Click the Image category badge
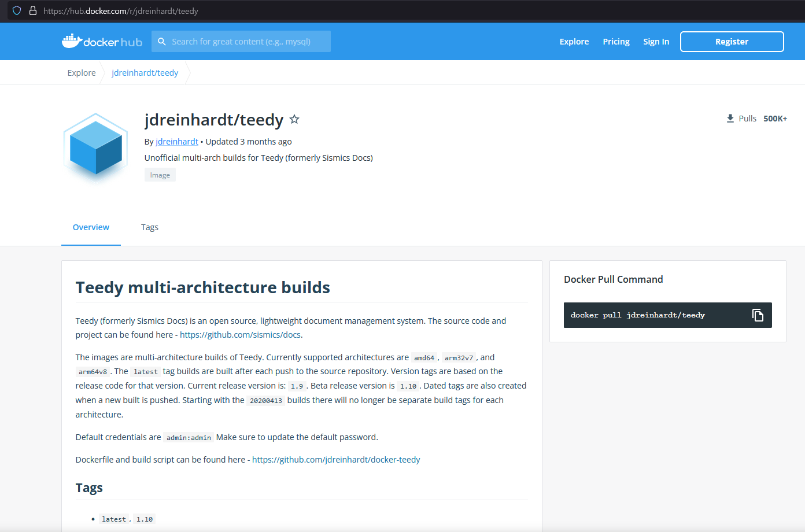This screenshot has height=532, width=805. [160, 175]
